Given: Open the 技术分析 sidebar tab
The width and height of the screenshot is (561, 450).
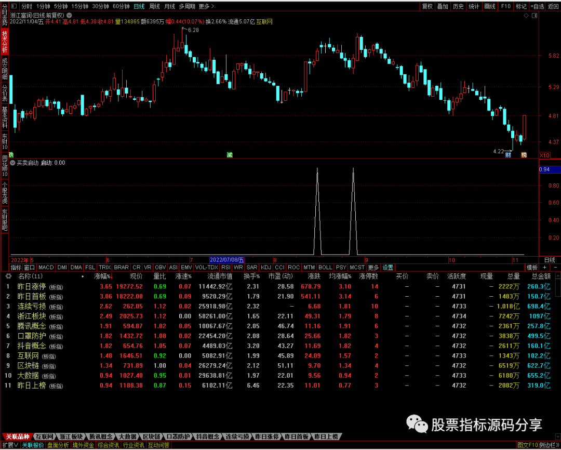Looking at the screenshot, I should point(5,42).
